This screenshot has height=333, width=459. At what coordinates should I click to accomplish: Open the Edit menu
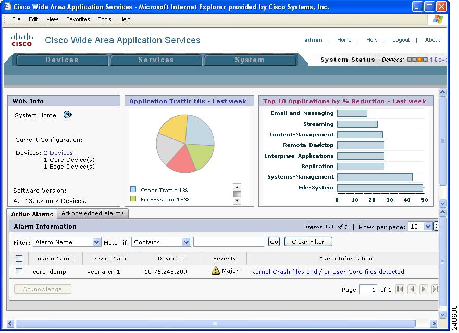click(33, 19)
